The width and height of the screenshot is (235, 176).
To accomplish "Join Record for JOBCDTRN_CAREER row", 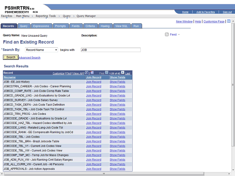I will click(94, 87).
